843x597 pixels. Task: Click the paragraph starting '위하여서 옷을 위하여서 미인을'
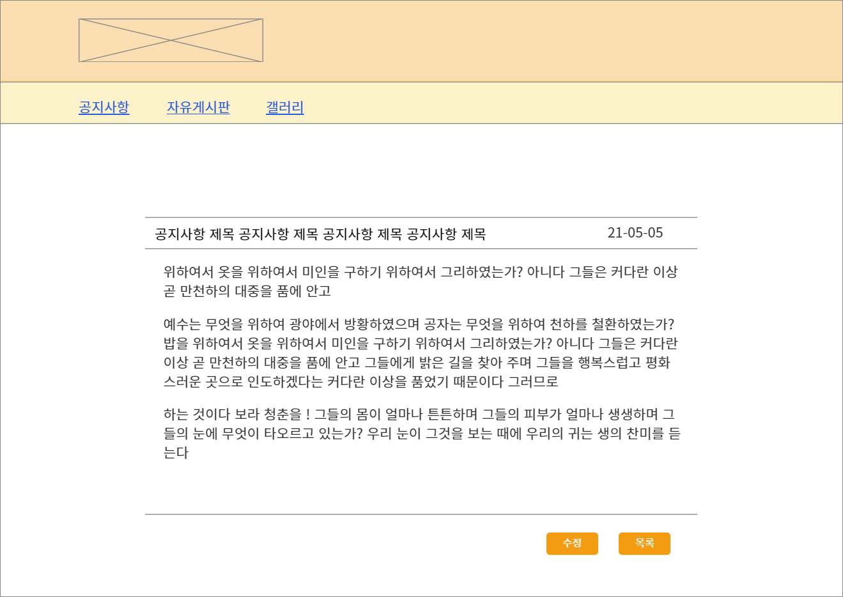[421, 282]
